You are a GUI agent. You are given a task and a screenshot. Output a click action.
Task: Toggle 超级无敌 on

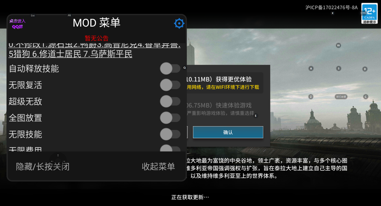170,101
